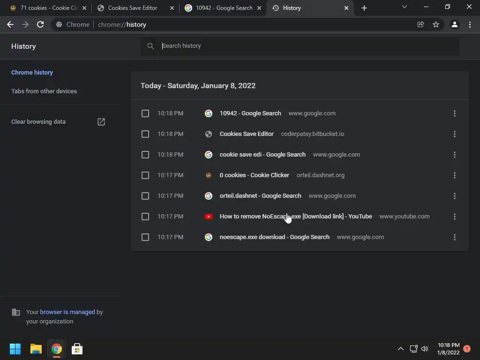Screen dimensions: 480x360
Task: Open actions menu for 0 cookies - Cookie Clicker entry
Action: pyautogui.click(x=455, y=175)
